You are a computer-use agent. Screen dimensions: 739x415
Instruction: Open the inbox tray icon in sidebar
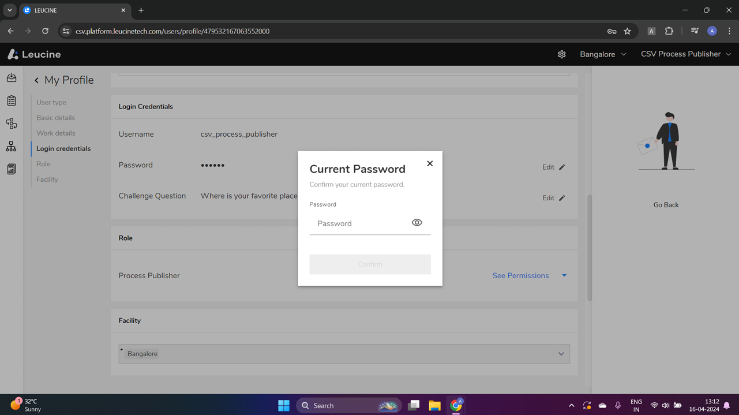point(11,77)
